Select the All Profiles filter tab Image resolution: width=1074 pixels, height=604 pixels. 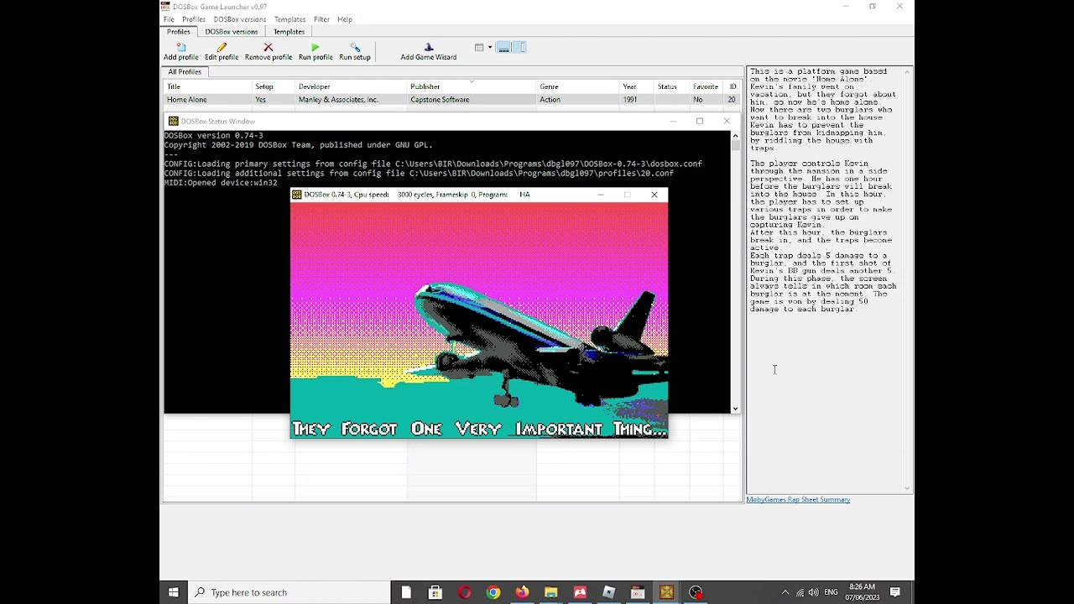pos(185,72)
